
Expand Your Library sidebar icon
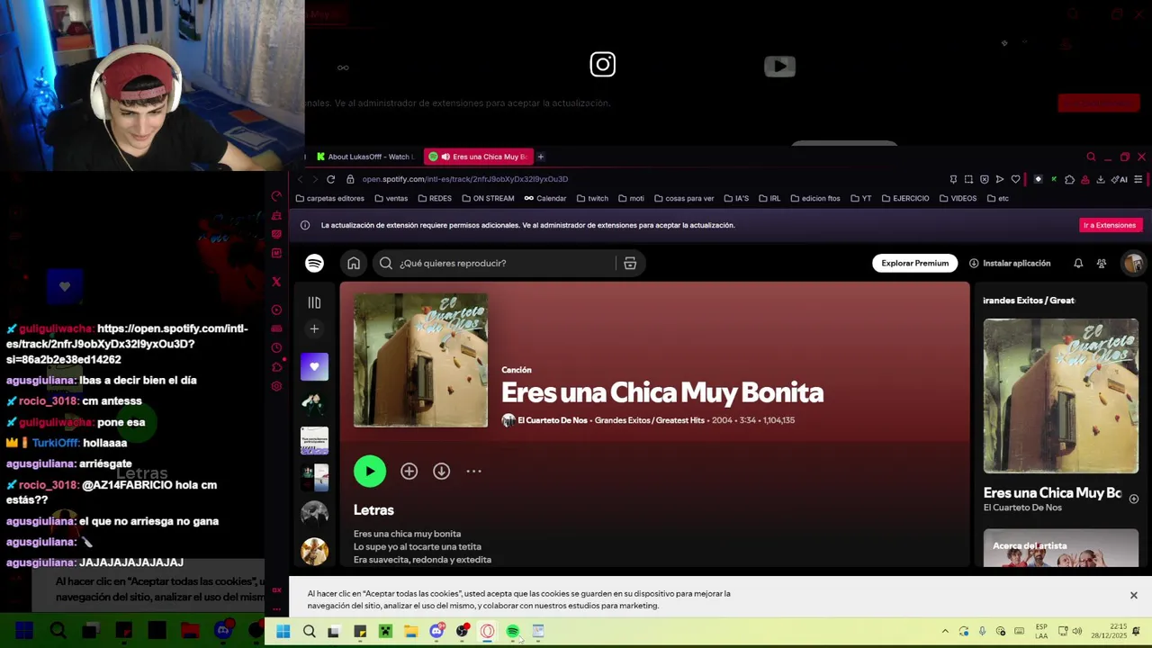pos(314,302)
